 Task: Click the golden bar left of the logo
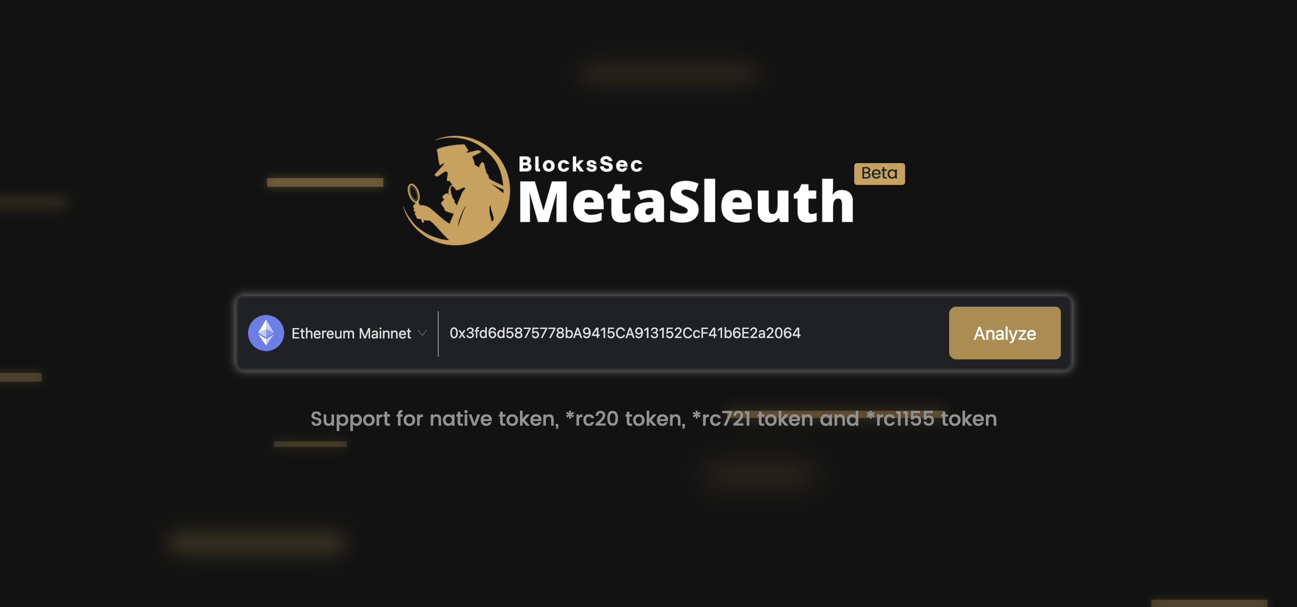325,182
